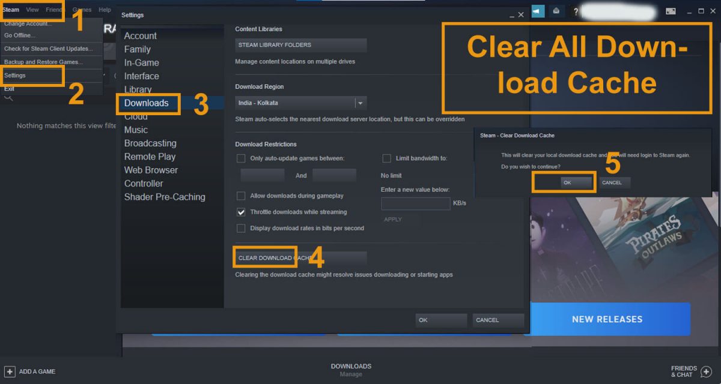The width and height of the screenshot is (721, 384).
Task: Check Only auto-update games between
Action: (241, 158)
